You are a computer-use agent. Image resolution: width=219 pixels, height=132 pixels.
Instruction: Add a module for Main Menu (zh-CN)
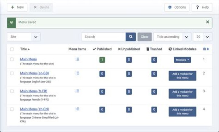[x=182, y=111]
